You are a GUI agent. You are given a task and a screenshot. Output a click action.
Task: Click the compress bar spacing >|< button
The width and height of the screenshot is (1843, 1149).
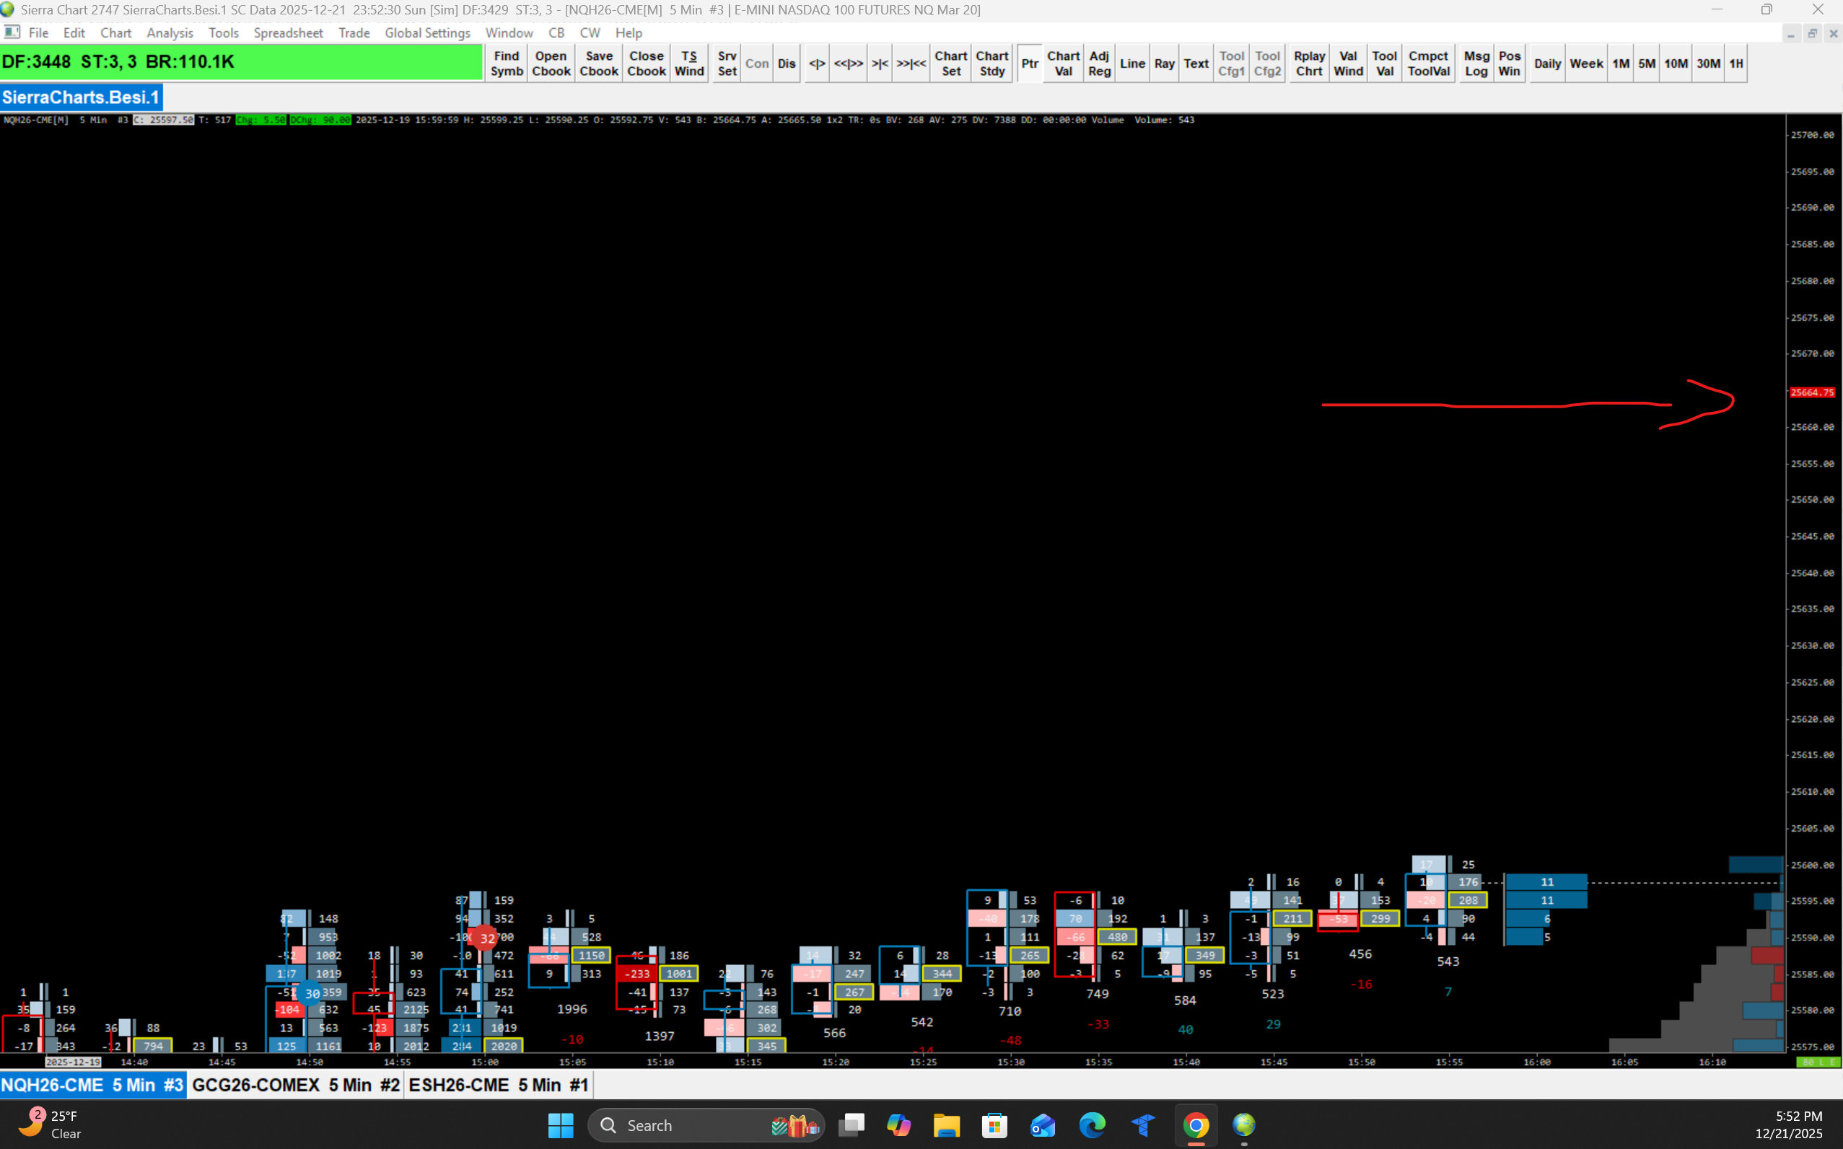pos(880,63)
